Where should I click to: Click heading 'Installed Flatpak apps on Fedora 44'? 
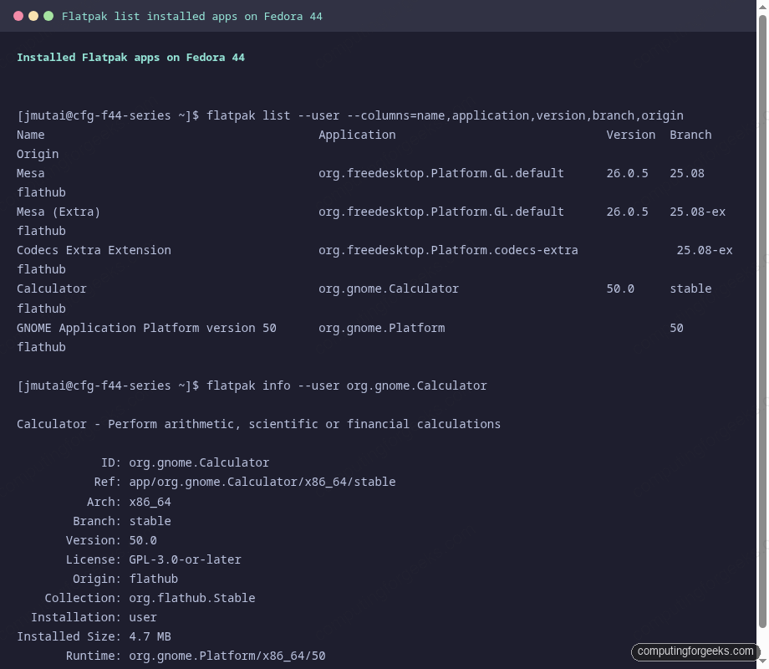point(130,58)
